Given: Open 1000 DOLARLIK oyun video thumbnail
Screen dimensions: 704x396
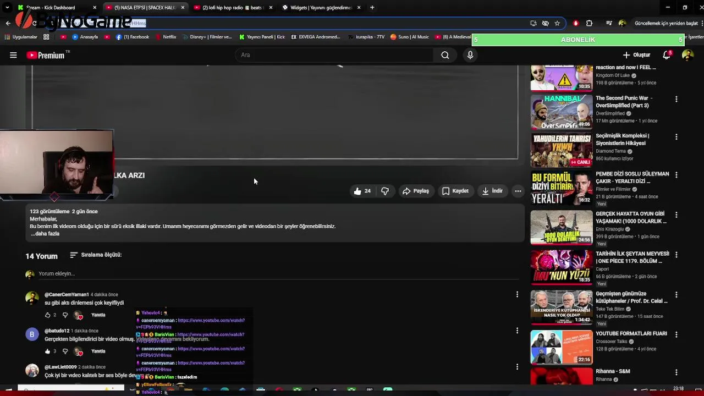Looking at the screenshot, I should [561, 227].
